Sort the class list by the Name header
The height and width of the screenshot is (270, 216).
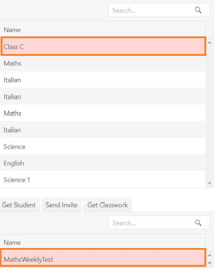(x=103, y=30)
